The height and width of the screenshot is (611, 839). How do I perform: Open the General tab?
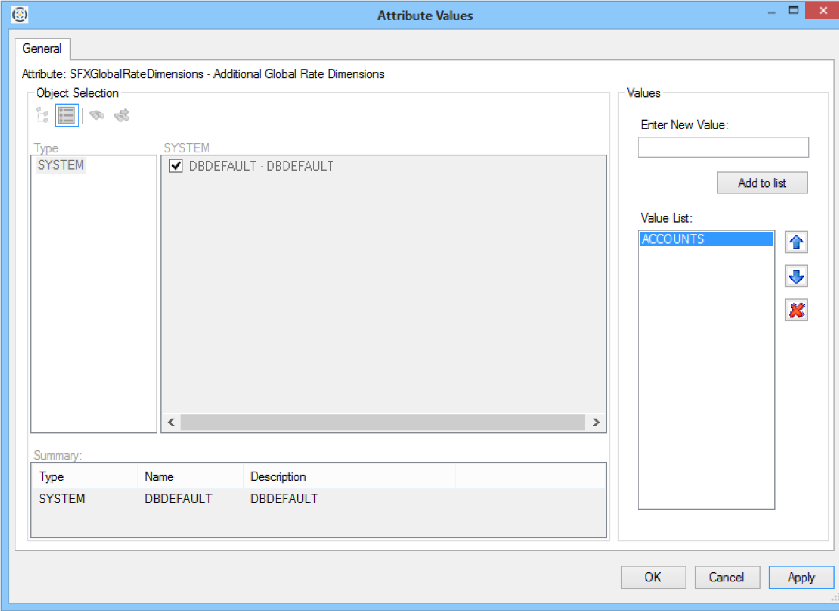point(42,49)
